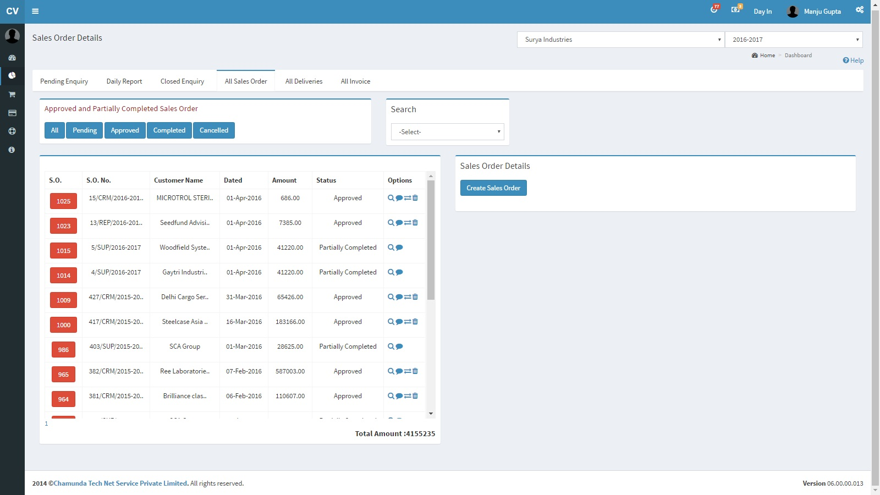880x495 pixels.
Task: Click sales order table scrollbar thumb
Action: [x=431, y=240]
